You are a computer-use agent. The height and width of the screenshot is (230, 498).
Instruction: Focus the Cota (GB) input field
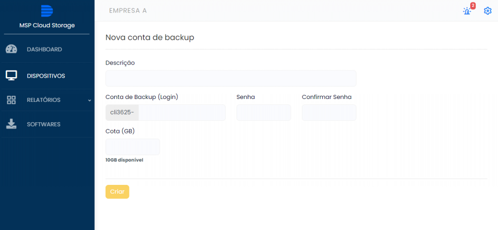pyautogui.click(x=132, y=147)
